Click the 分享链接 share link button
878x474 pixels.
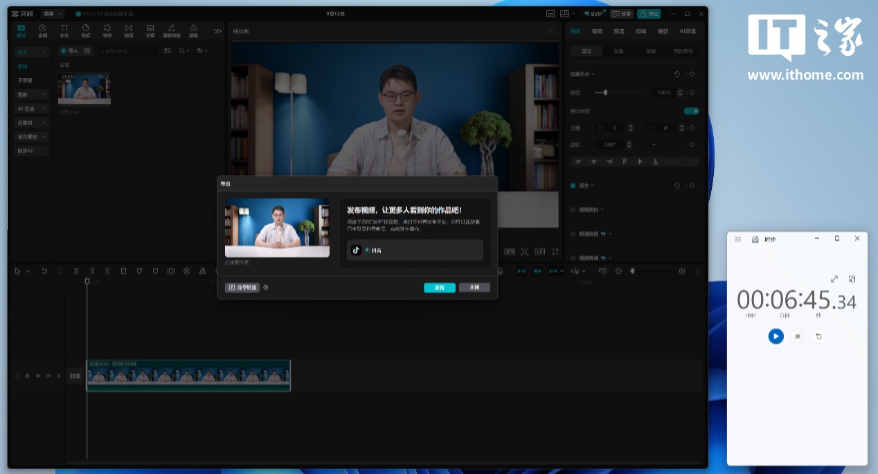242,288
